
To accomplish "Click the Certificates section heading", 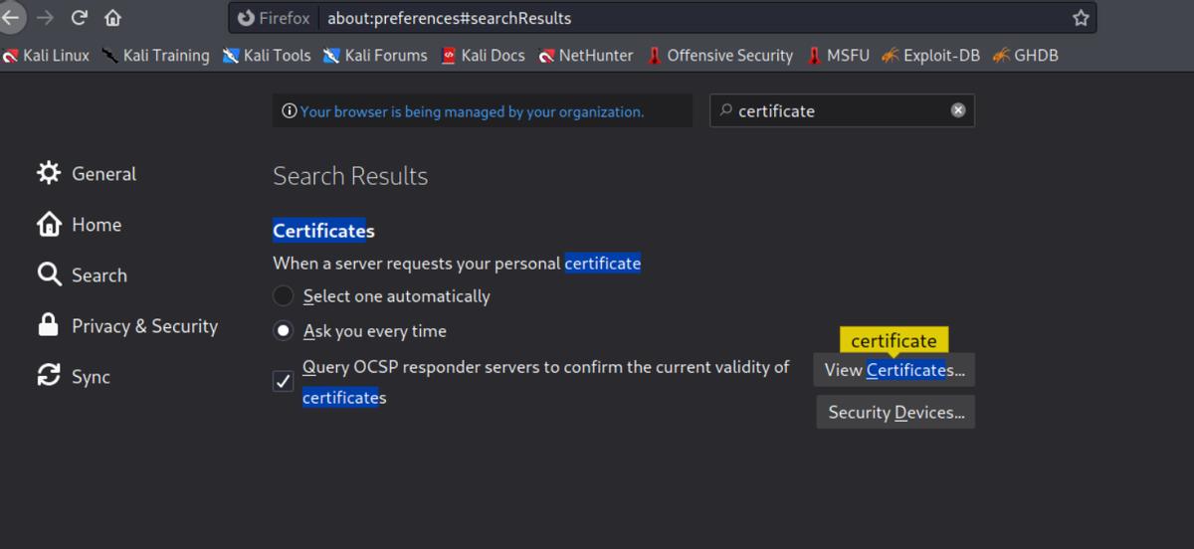I will [323, 231].
